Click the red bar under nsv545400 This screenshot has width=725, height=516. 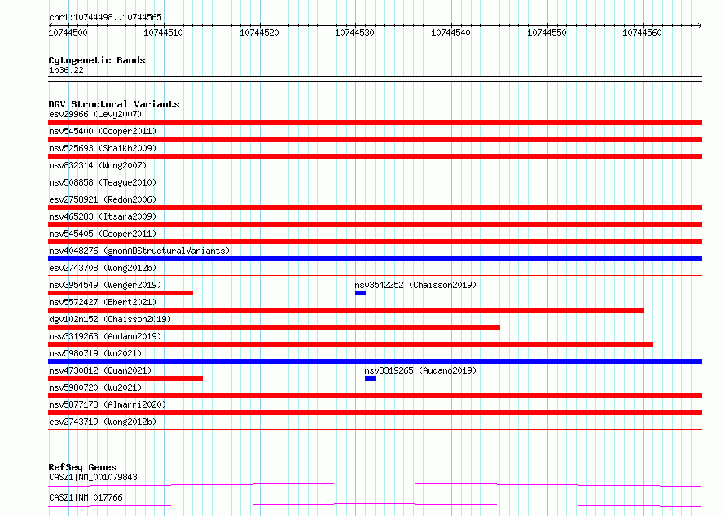pyautogui.click(x=375, y=139)
